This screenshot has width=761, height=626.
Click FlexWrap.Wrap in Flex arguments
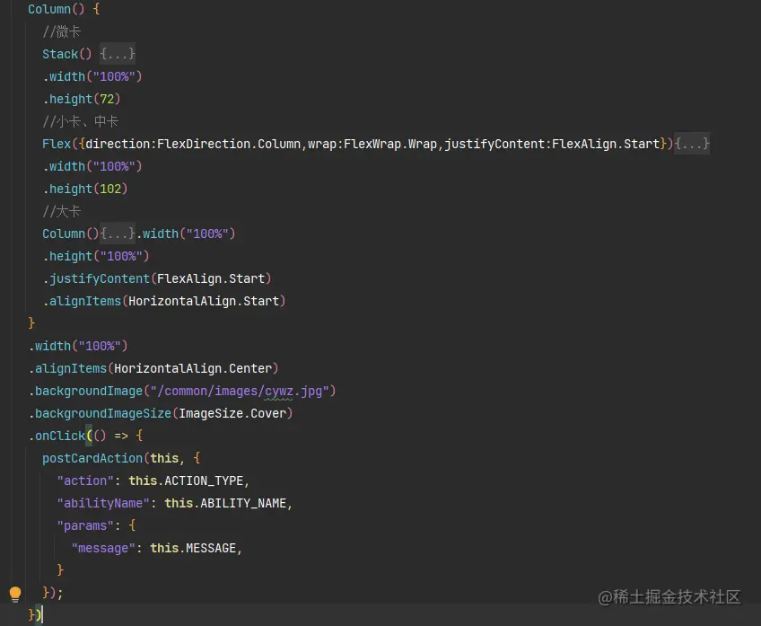click(390, 144)
